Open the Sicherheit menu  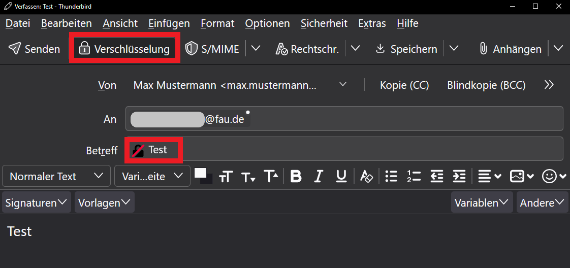(x=324, y=23)
